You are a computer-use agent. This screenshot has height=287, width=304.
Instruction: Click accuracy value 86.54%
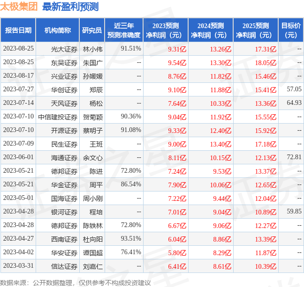(131, 184)
